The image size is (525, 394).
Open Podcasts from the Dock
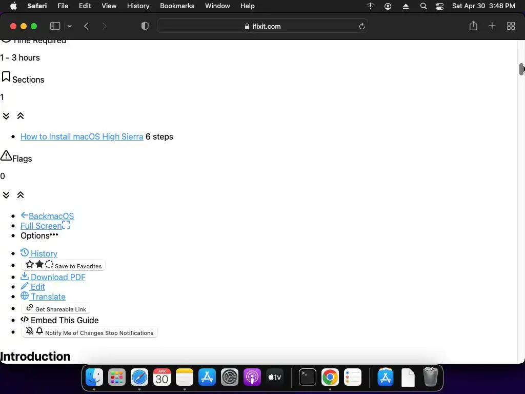[x=252, y=377]
